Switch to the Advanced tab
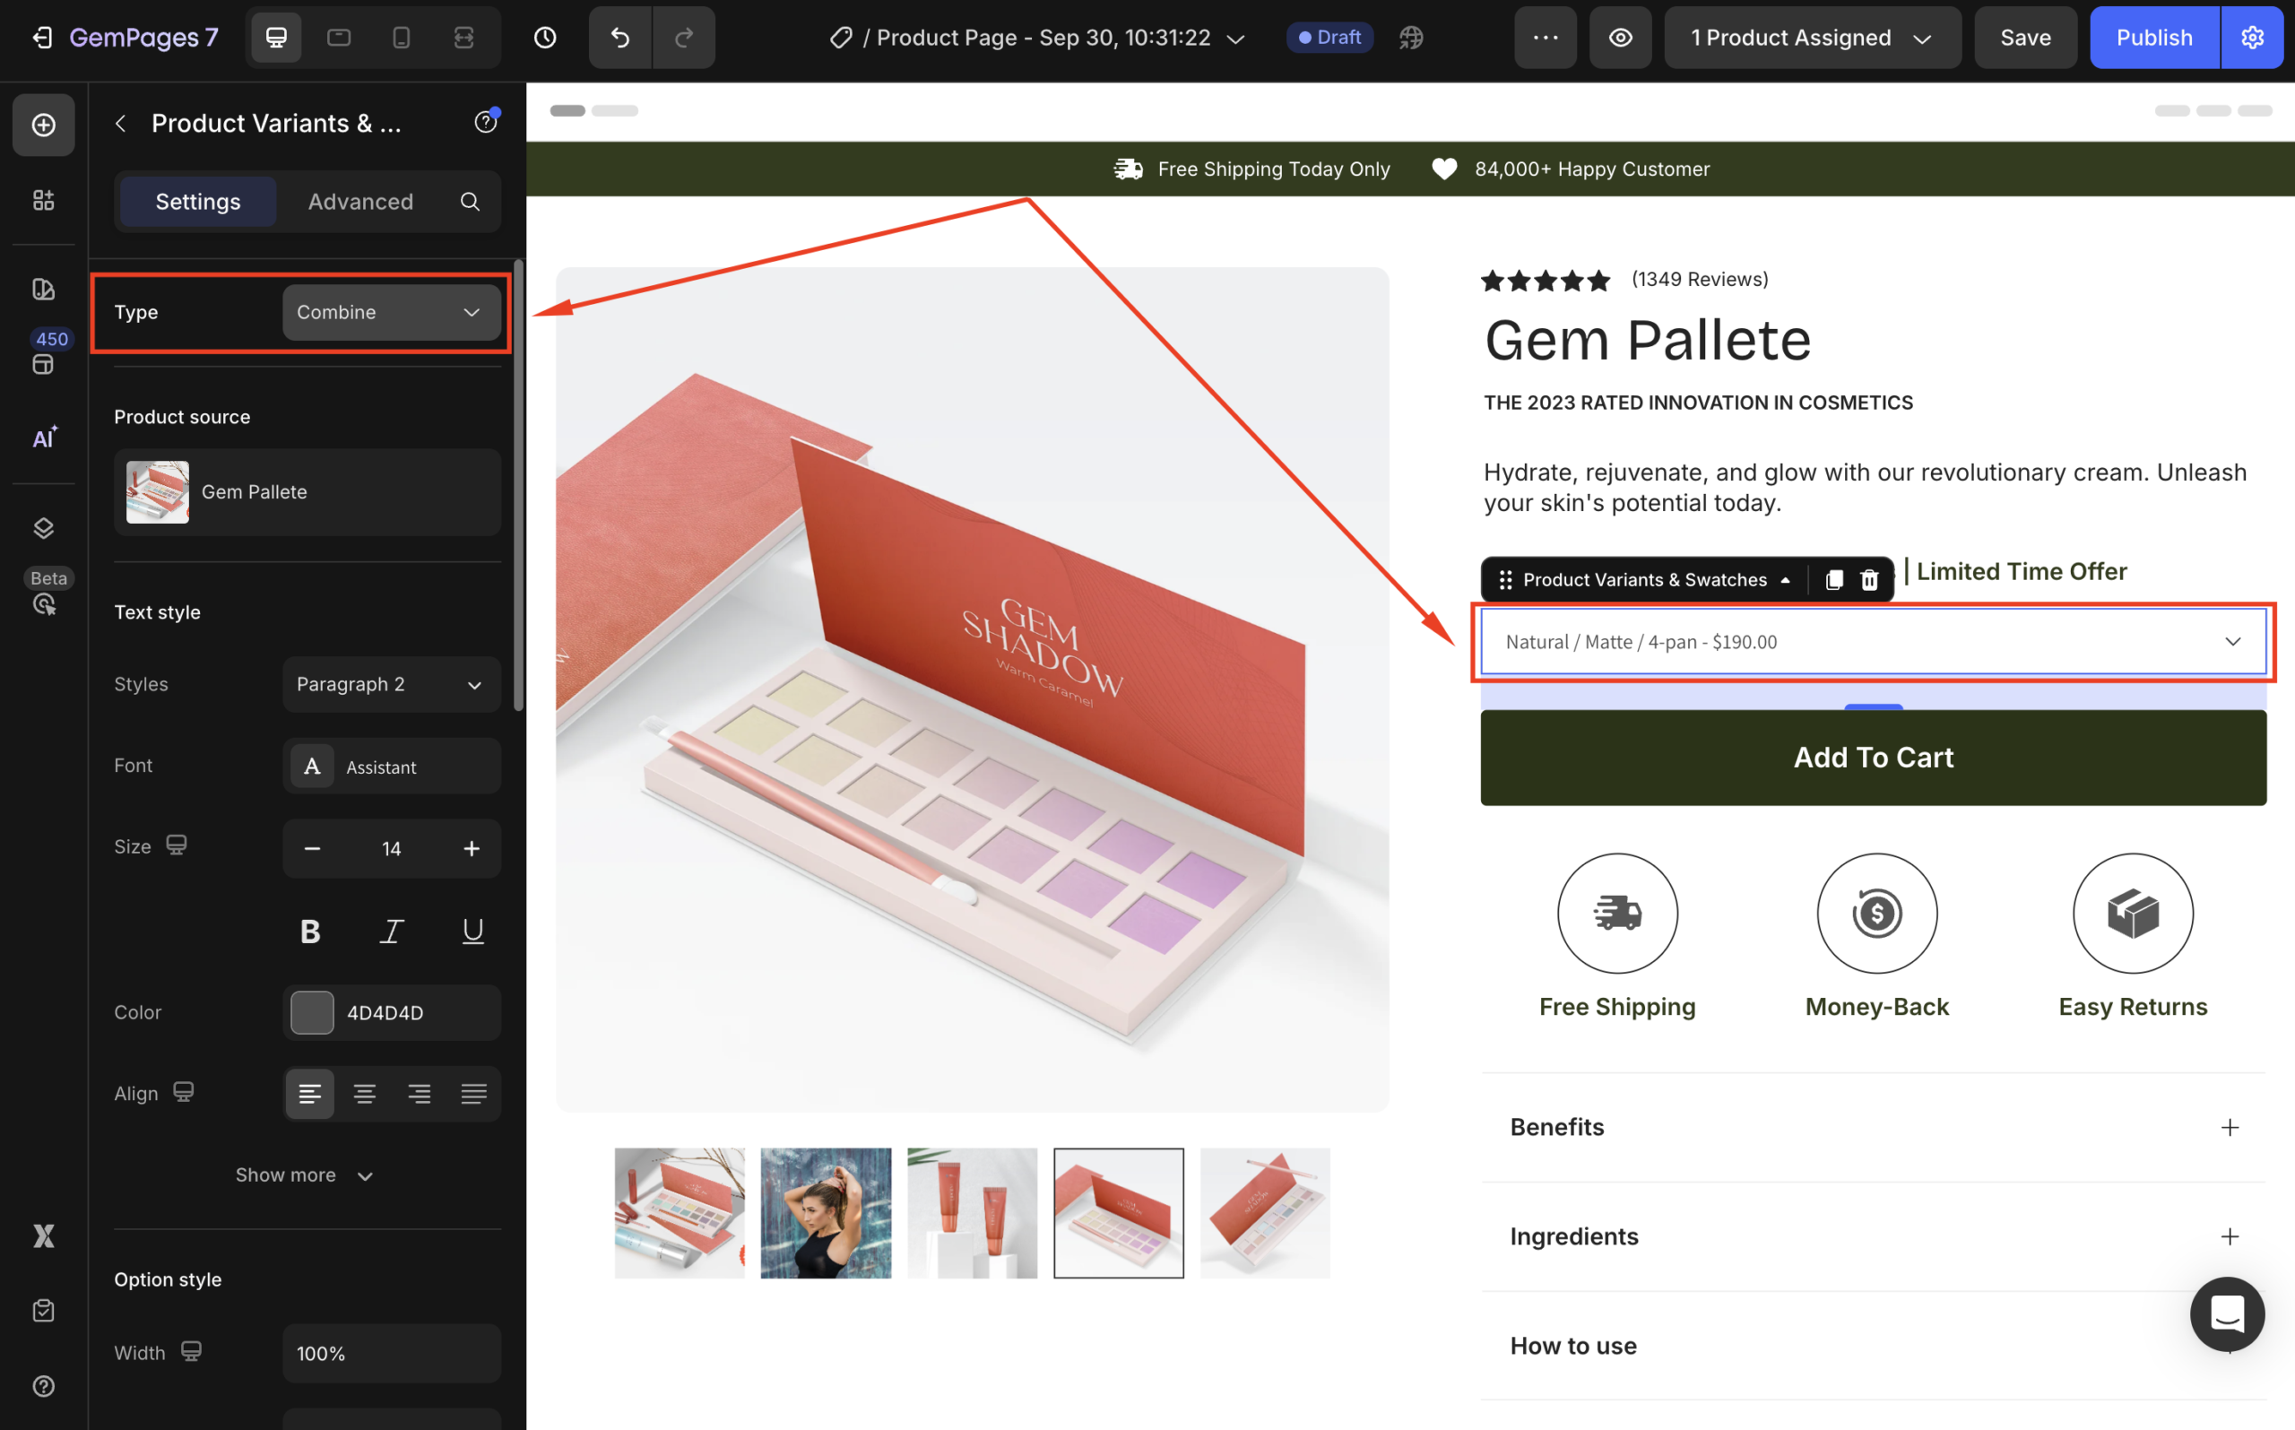The image size is (2295, 1430). pos(360,202)
